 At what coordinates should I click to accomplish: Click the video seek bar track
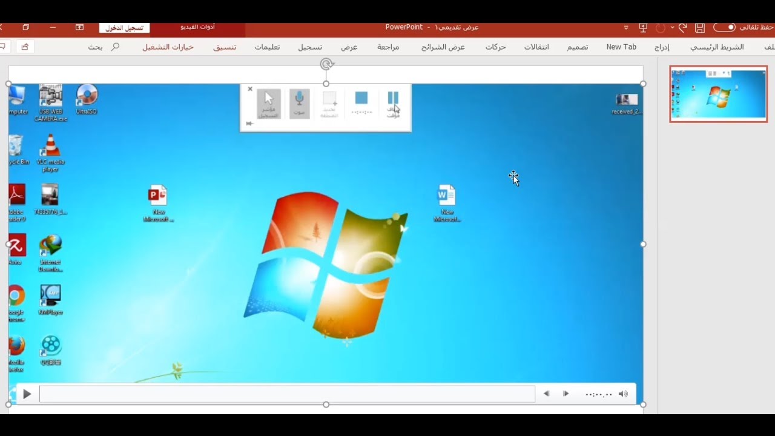point(287,394)
